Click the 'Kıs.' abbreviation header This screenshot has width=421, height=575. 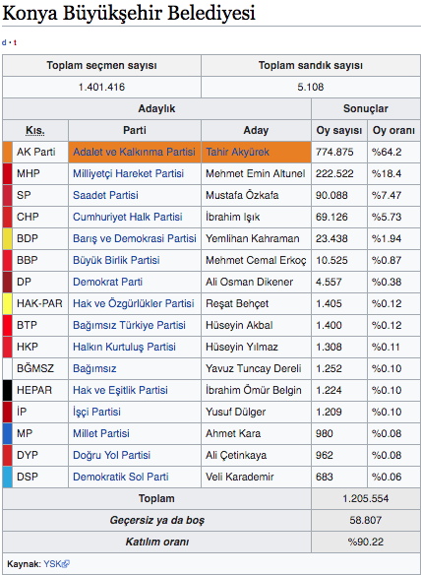click(x=34, y=130)
